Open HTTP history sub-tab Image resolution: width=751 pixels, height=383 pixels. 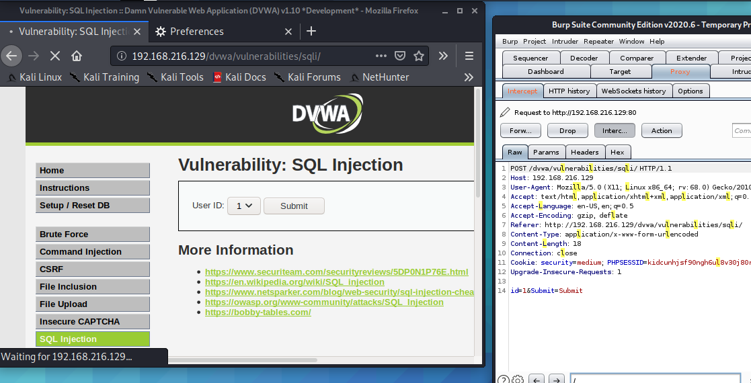coord(569,91)
